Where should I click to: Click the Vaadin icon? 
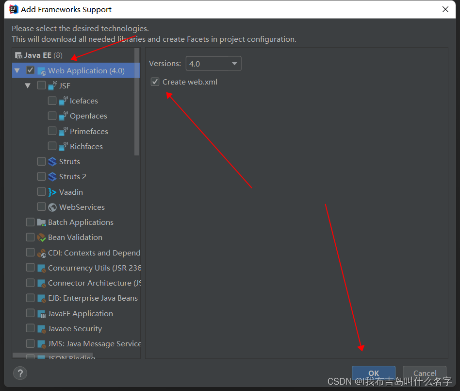(52, 192)
